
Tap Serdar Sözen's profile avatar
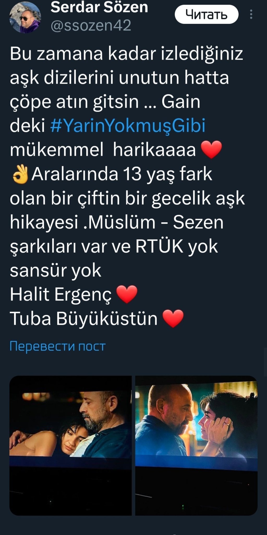(25, 17)
